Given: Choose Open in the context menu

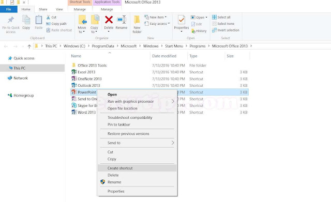Looking at the screenshot, I should 137,95.
